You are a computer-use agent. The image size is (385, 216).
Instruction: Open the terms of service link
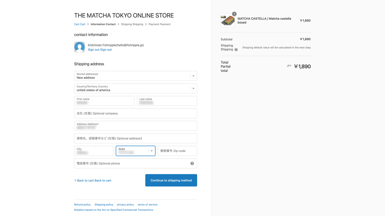point(148,205)
